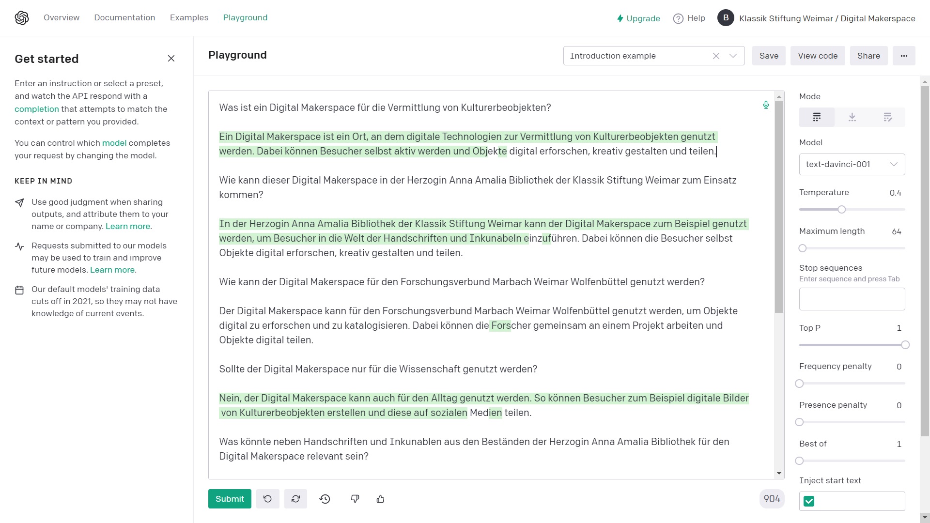Click the Share button
The width and height of the screenshot is (930, 523).
point(868,56)
